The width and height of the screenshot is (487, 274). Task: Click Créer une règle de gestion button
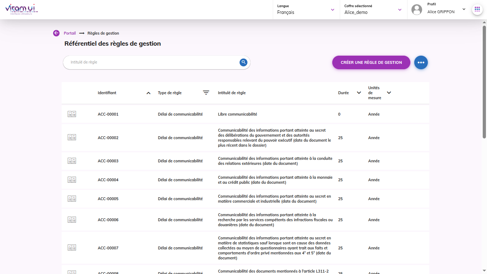coord(371,62)
